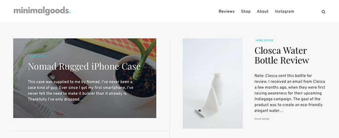339x138 pixels.
Task: Click OFFICE tag on Nomad case post
Action: click(42, 56)
